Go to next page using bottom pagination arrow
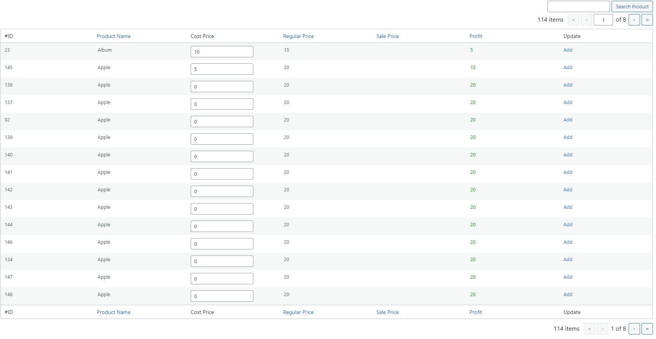 (x=634, y=329)
